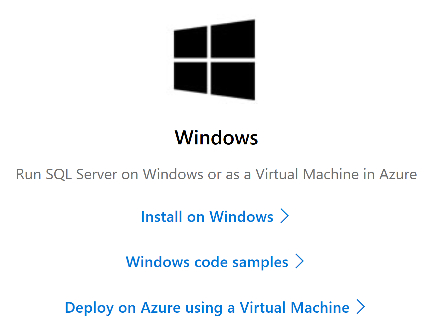Click the arrow beside Windows code samples

(300, 261)
